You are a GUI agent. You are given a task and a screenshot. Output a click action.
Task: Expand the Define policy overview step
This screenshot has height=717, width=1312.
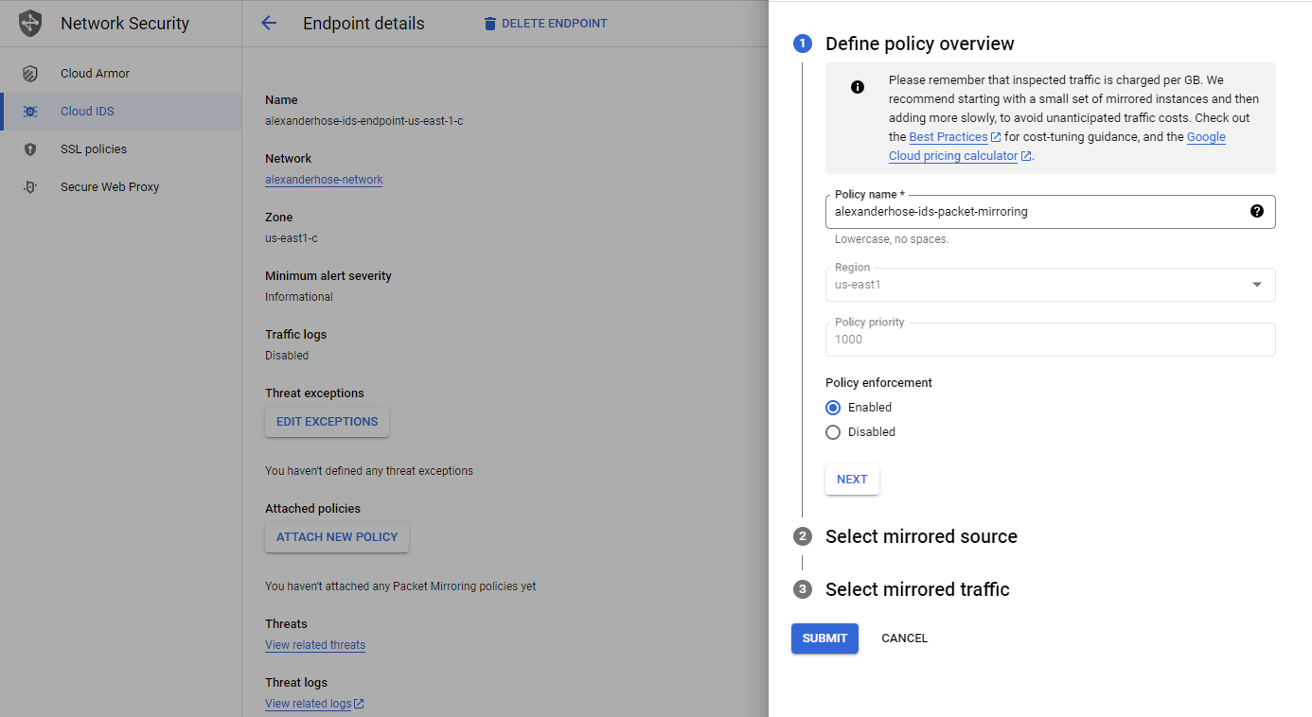919,44
